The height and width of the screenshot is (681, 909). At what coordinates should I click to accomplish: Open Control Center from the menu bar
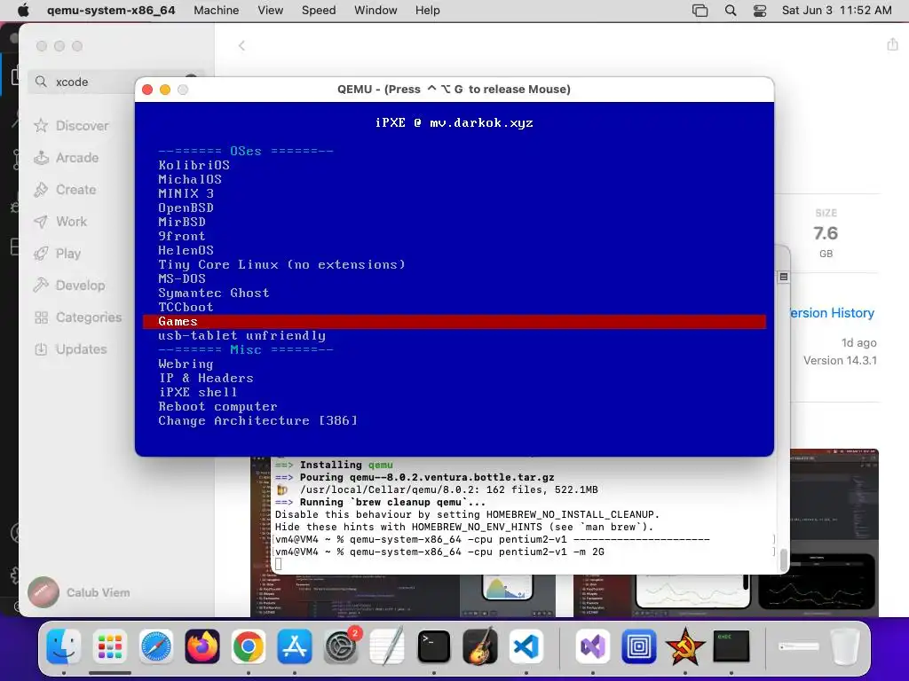[760, 11]
